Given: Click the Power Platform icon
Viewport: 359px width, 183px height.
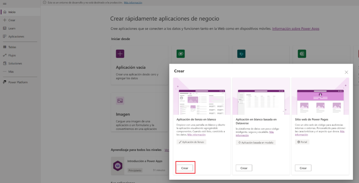Looking at the screenshot, I should [x=5, y=82].
